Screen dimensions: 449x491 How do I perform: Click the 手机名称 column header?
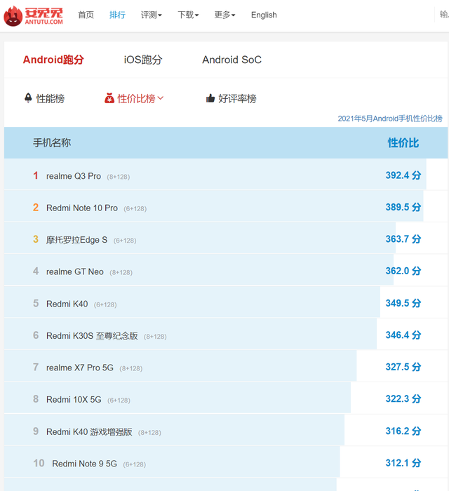[52, 143]
